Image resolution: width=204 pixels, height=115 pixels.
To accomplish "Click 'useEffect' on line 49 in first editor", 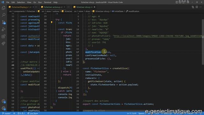I will 26,68.
